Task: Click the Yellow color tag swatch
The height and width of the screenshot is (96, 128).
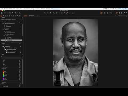Action: pos(3,74)
